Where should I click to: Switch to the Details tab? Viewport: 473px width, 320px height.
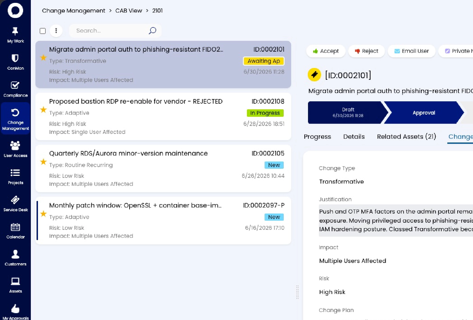pyautogui.click(x=354, y=136)
